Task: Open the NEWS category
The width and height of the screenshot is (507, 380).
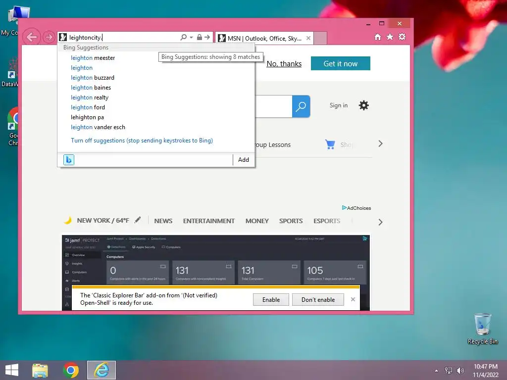Action: coord(163,221)
